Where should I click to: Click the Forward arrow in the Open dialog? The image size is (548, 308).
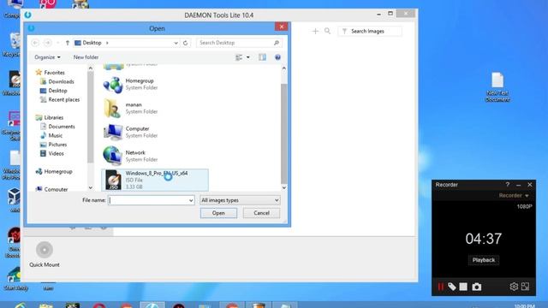tap(48, 43)
